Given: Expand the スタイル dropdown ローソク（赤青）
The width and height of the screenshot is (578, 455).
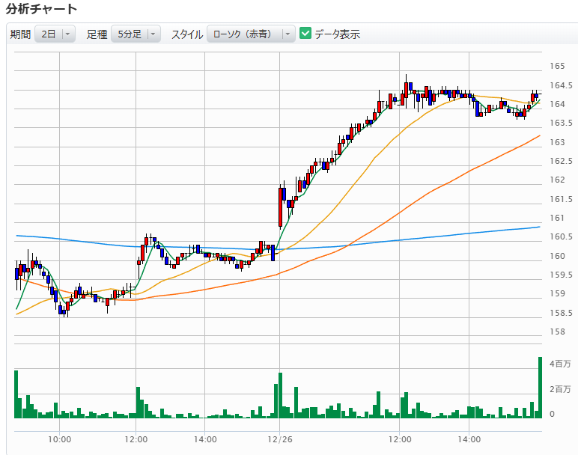Looking at the screenshot, I should [x=251, y=34].
